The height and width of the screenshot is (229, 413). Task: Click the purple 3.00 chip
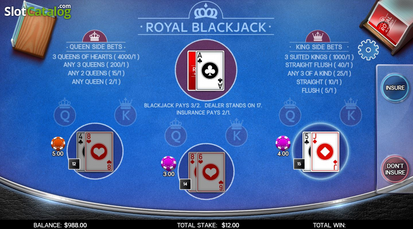click(x=169, y=163)
